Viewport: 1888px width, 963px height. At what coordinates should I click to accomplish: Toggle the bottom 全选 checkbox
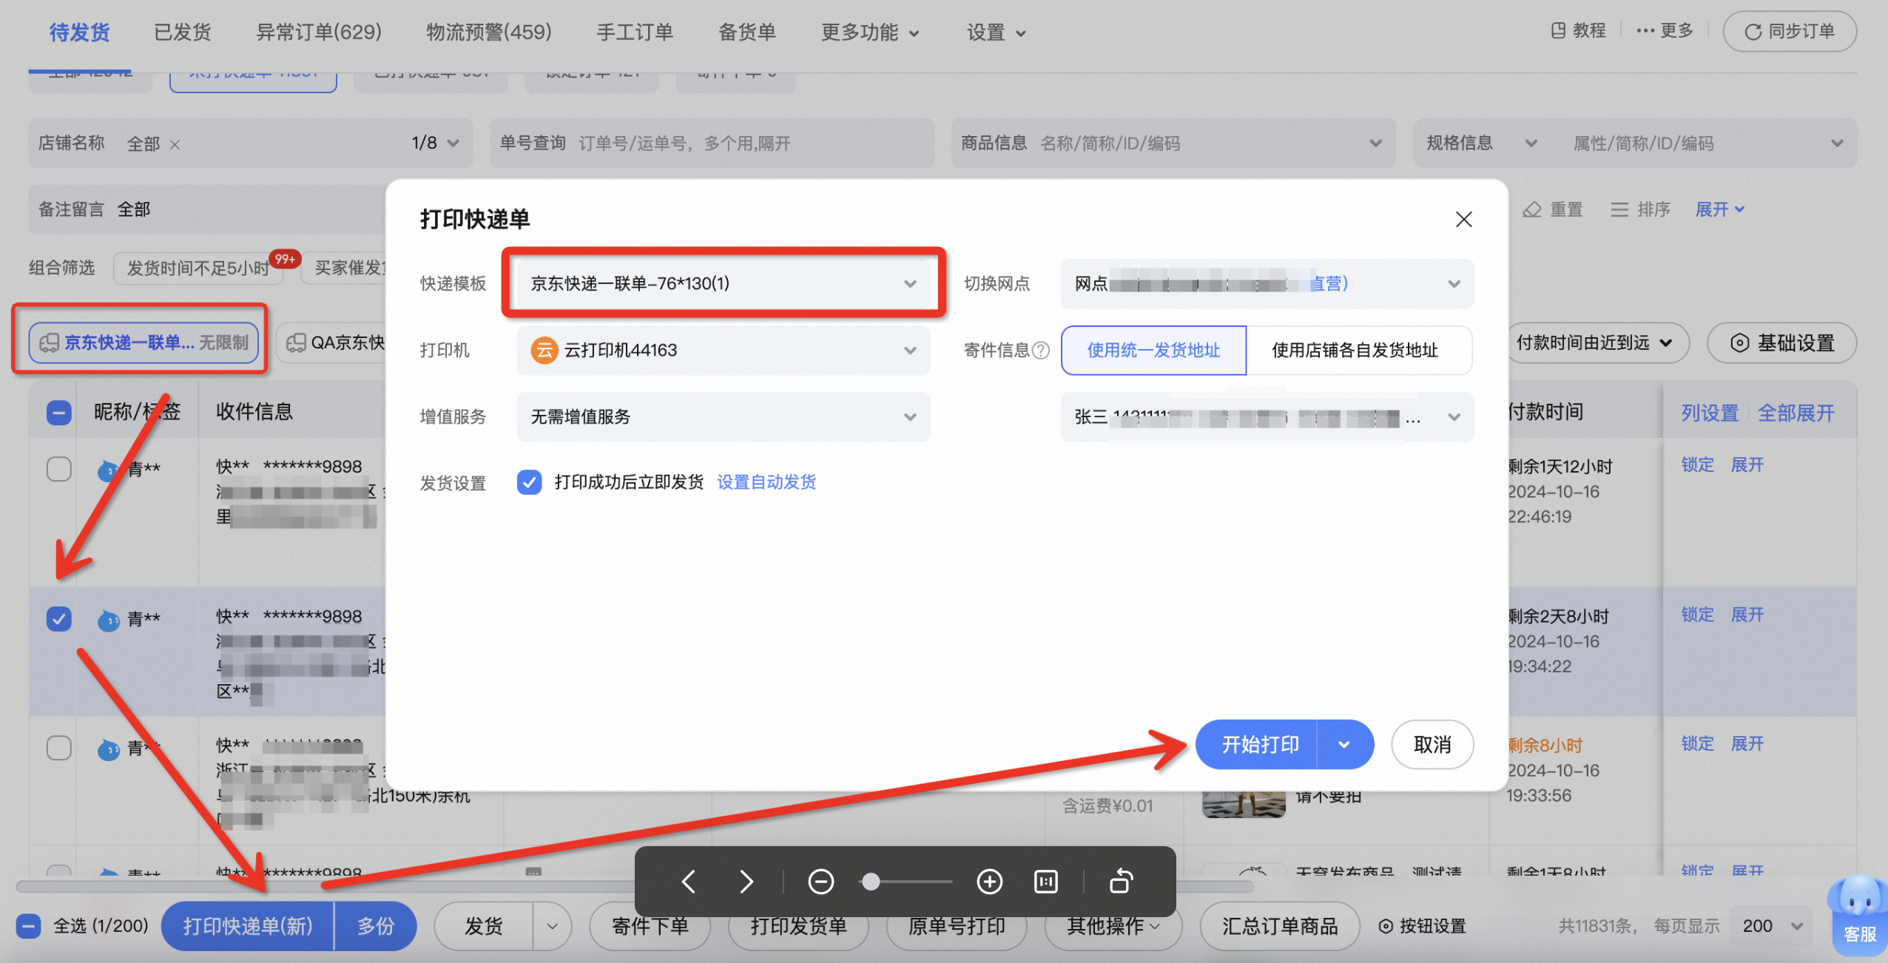29,926
